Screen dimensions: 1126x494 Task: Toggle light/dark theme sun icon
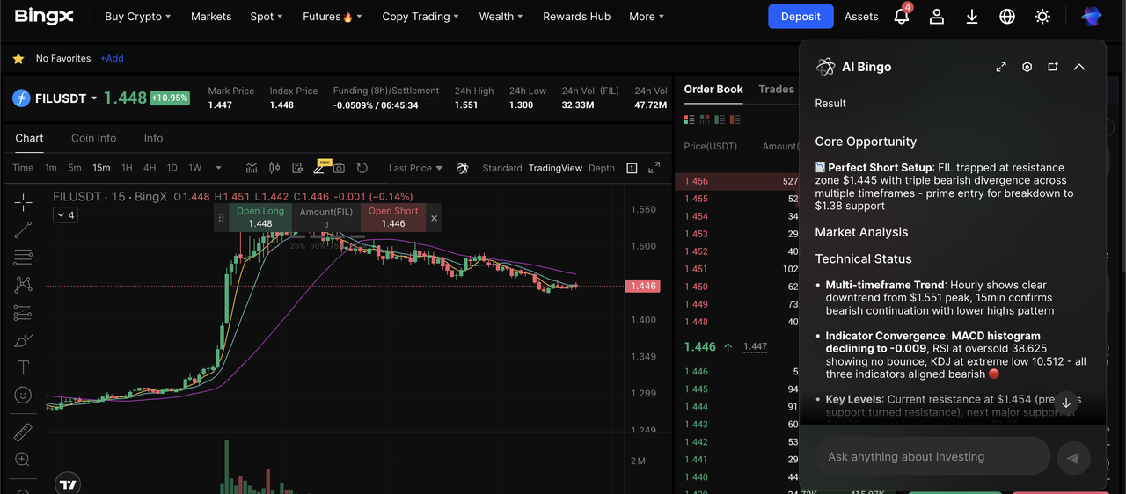(1042, 17)
